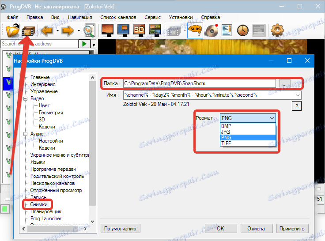Enable the 3D display mode icon

139,30
